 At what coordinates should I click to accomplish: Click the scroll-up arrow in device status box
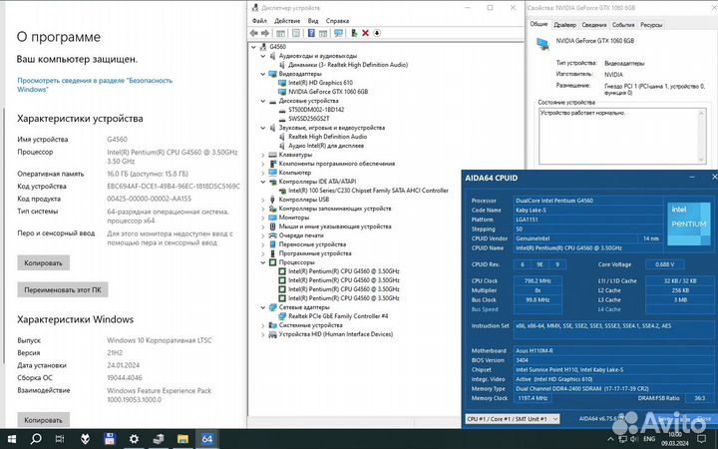[x=701, y=113]
